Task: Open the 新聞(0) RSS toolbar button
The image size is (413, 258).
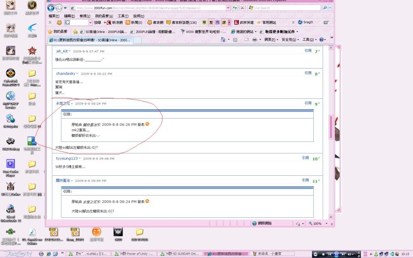Action: click(134, 23)
